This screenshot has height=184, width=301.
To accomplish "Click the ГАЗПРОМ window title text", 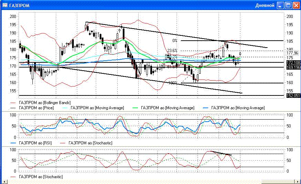I will pos(19,6).
